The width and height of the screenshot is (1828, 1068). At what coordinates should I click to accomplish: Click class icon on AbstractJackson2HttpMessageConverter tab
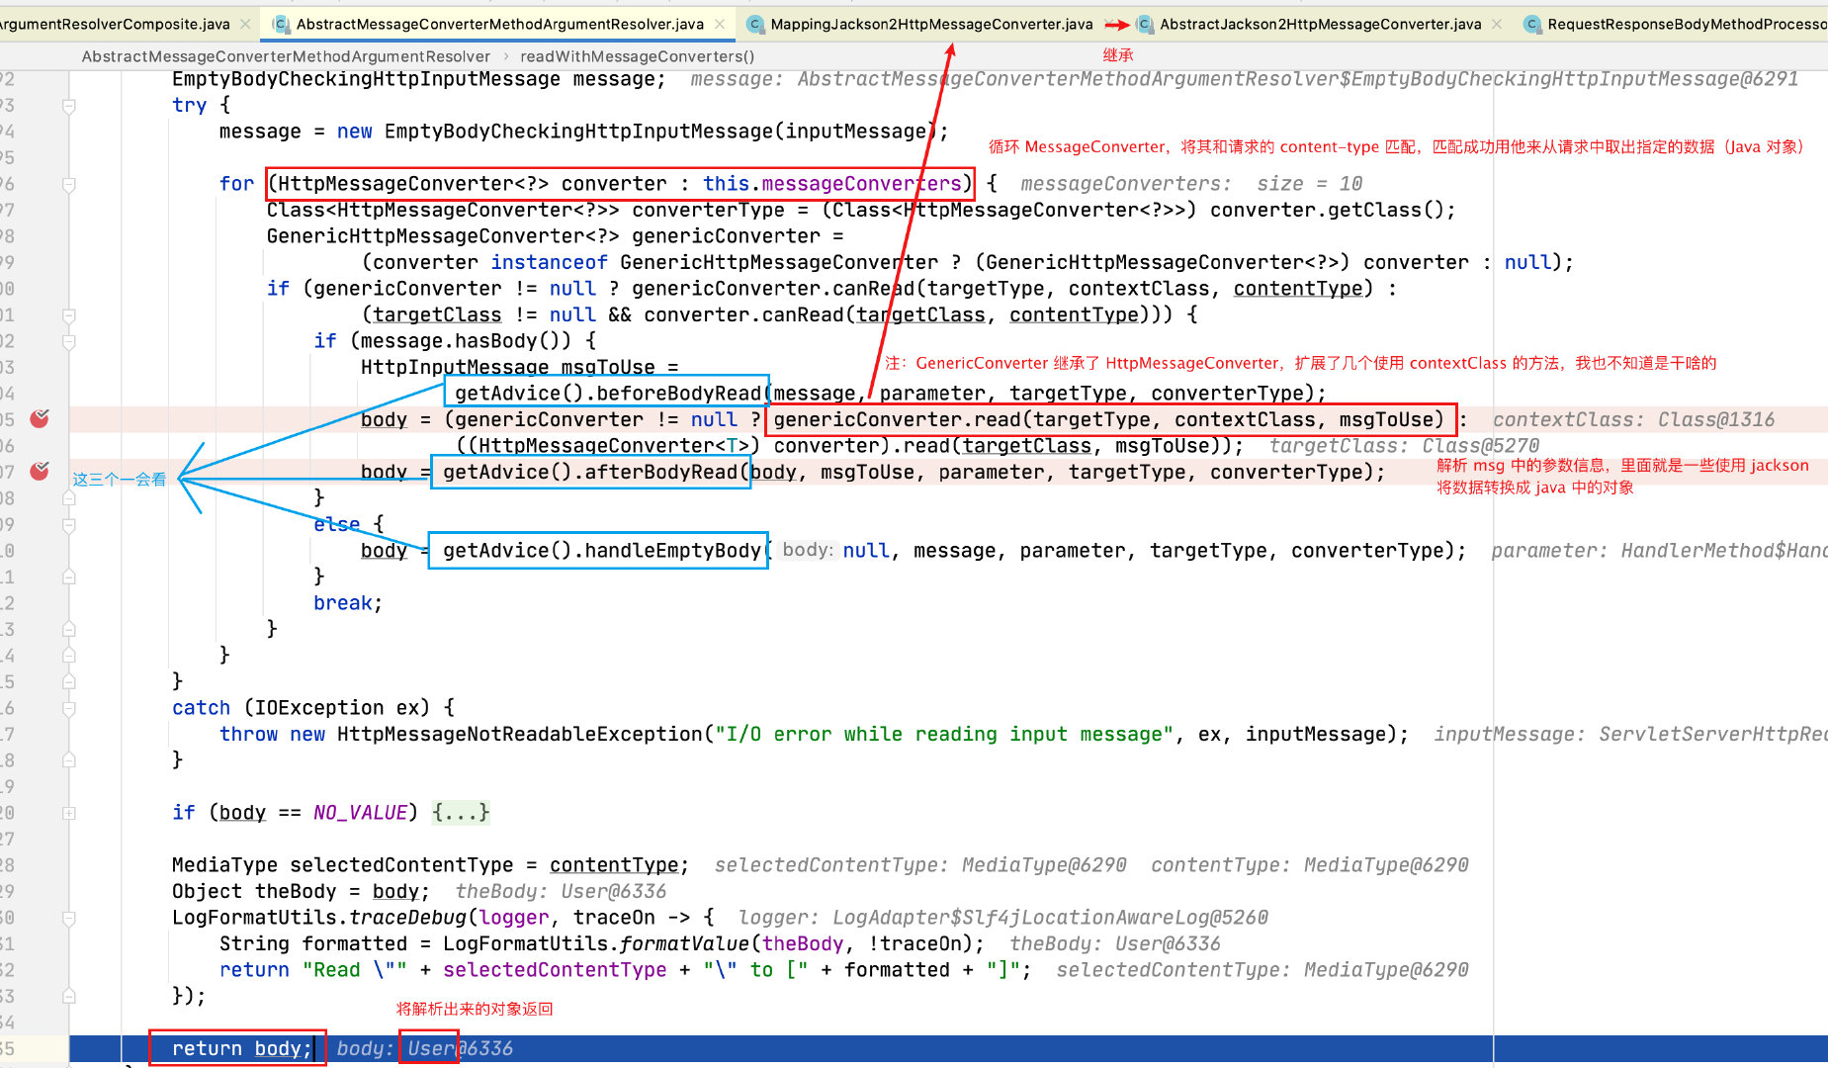coord(1145,24)
